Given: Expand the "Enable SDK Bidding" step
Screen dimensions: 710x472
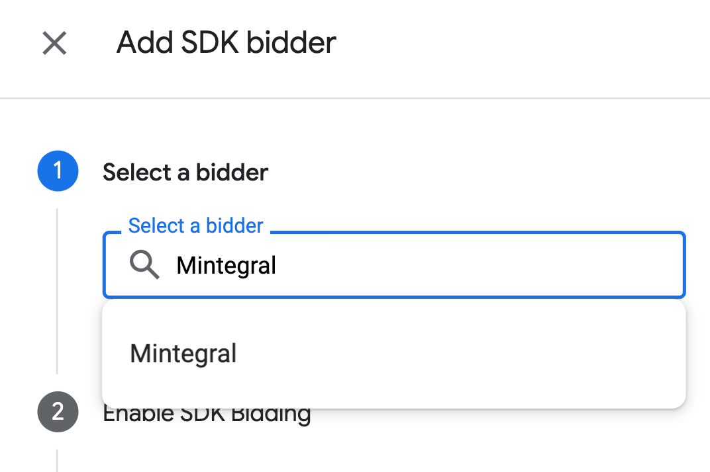Looking at the screenshot, I should pos(207,415).
